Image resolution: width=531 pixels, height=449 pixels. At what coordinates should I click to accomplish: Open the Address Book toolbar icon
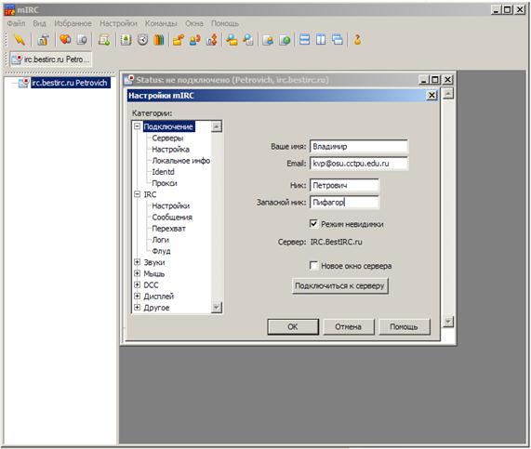126,40
